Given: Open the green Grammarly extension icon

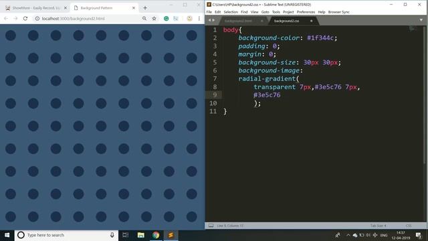Looking at the screenshot, I should point(166,18).
